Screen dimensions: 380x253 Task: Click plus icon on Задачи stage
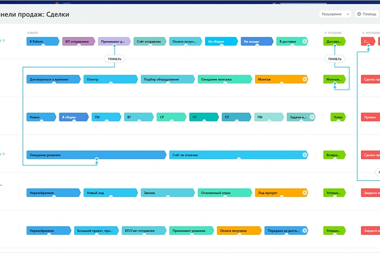312,117
